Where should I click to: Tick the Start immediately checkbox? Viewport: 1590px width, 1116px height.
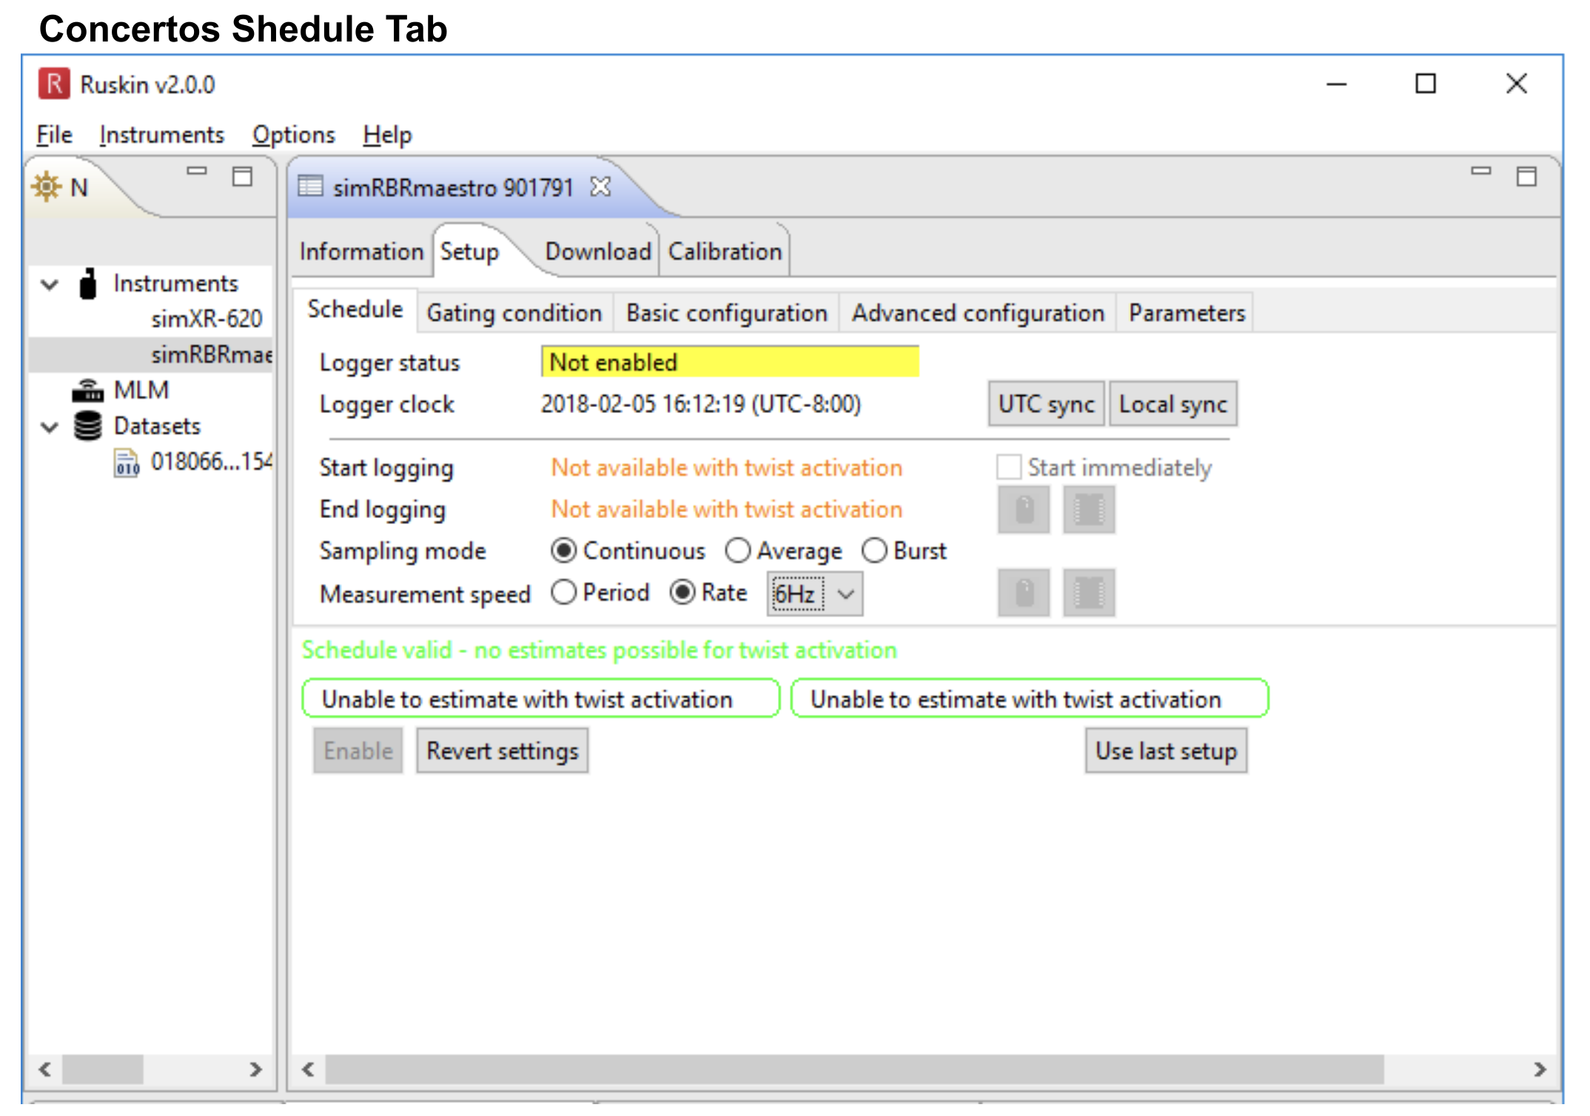tap(1009, 468)
